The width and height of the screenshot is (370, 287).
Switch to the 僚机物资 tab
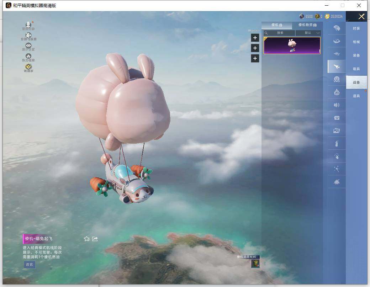coord(307,25)
